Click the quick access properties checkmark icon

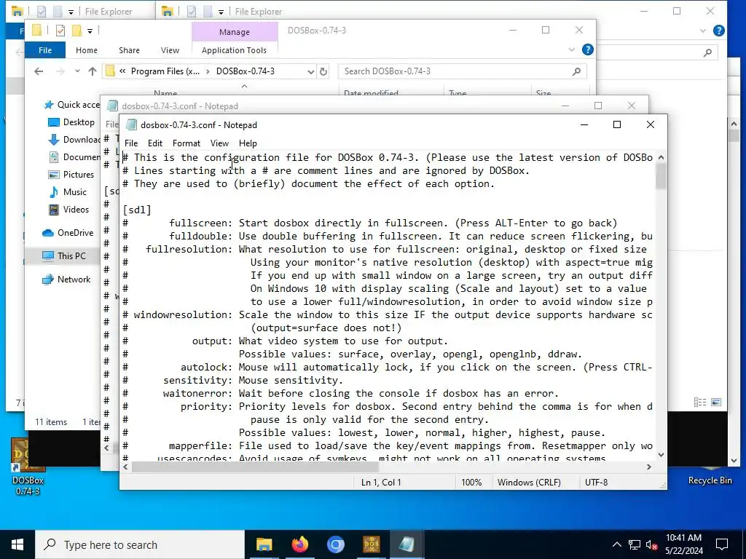click(60, 31)
